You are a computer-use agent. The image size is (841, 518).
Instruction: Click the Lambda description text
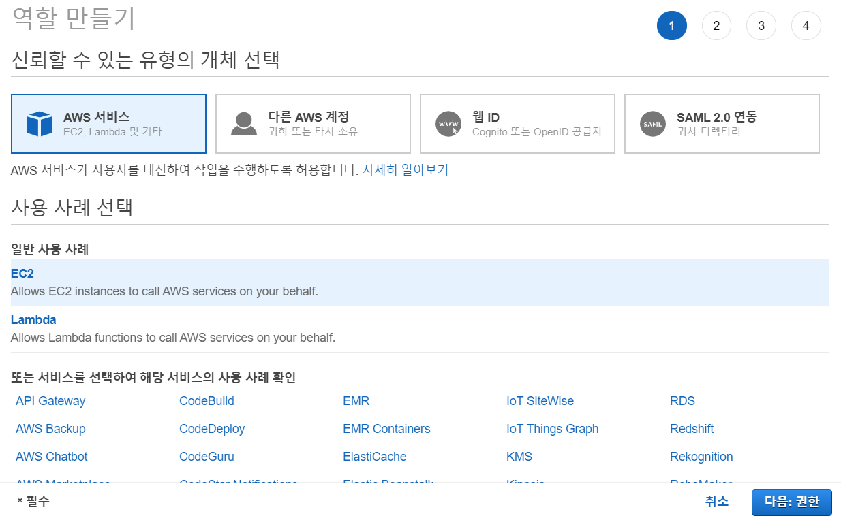click(173, 338)
